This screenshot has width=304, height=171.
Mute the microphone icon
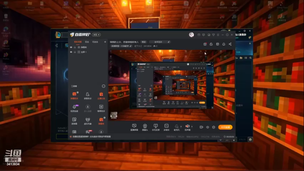[176, 127]
